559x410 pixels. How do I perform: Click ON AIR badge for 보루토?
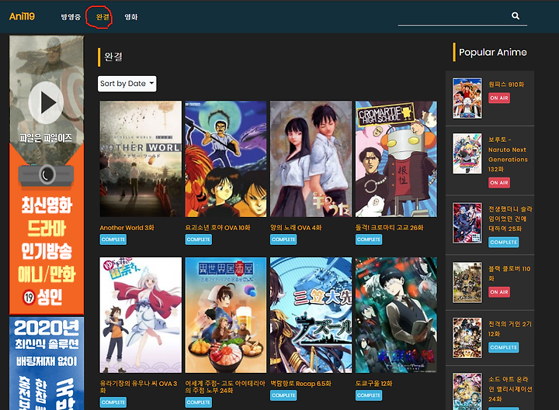(x=499, y=183)
